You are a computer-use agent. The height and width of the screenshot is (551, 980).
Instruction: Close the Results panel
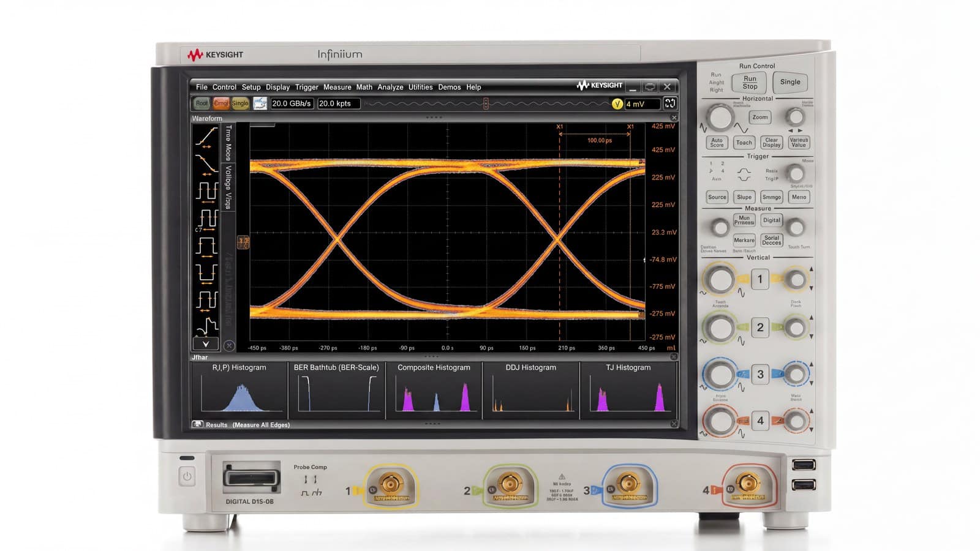point(674,424)
